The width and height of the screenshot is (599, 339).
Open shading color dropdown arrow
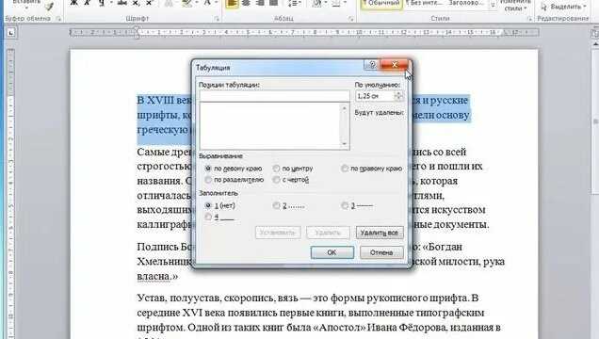point(325,3)
